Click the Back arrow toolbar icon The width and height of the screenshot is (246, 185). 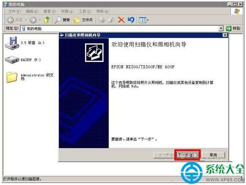point(11,20)
